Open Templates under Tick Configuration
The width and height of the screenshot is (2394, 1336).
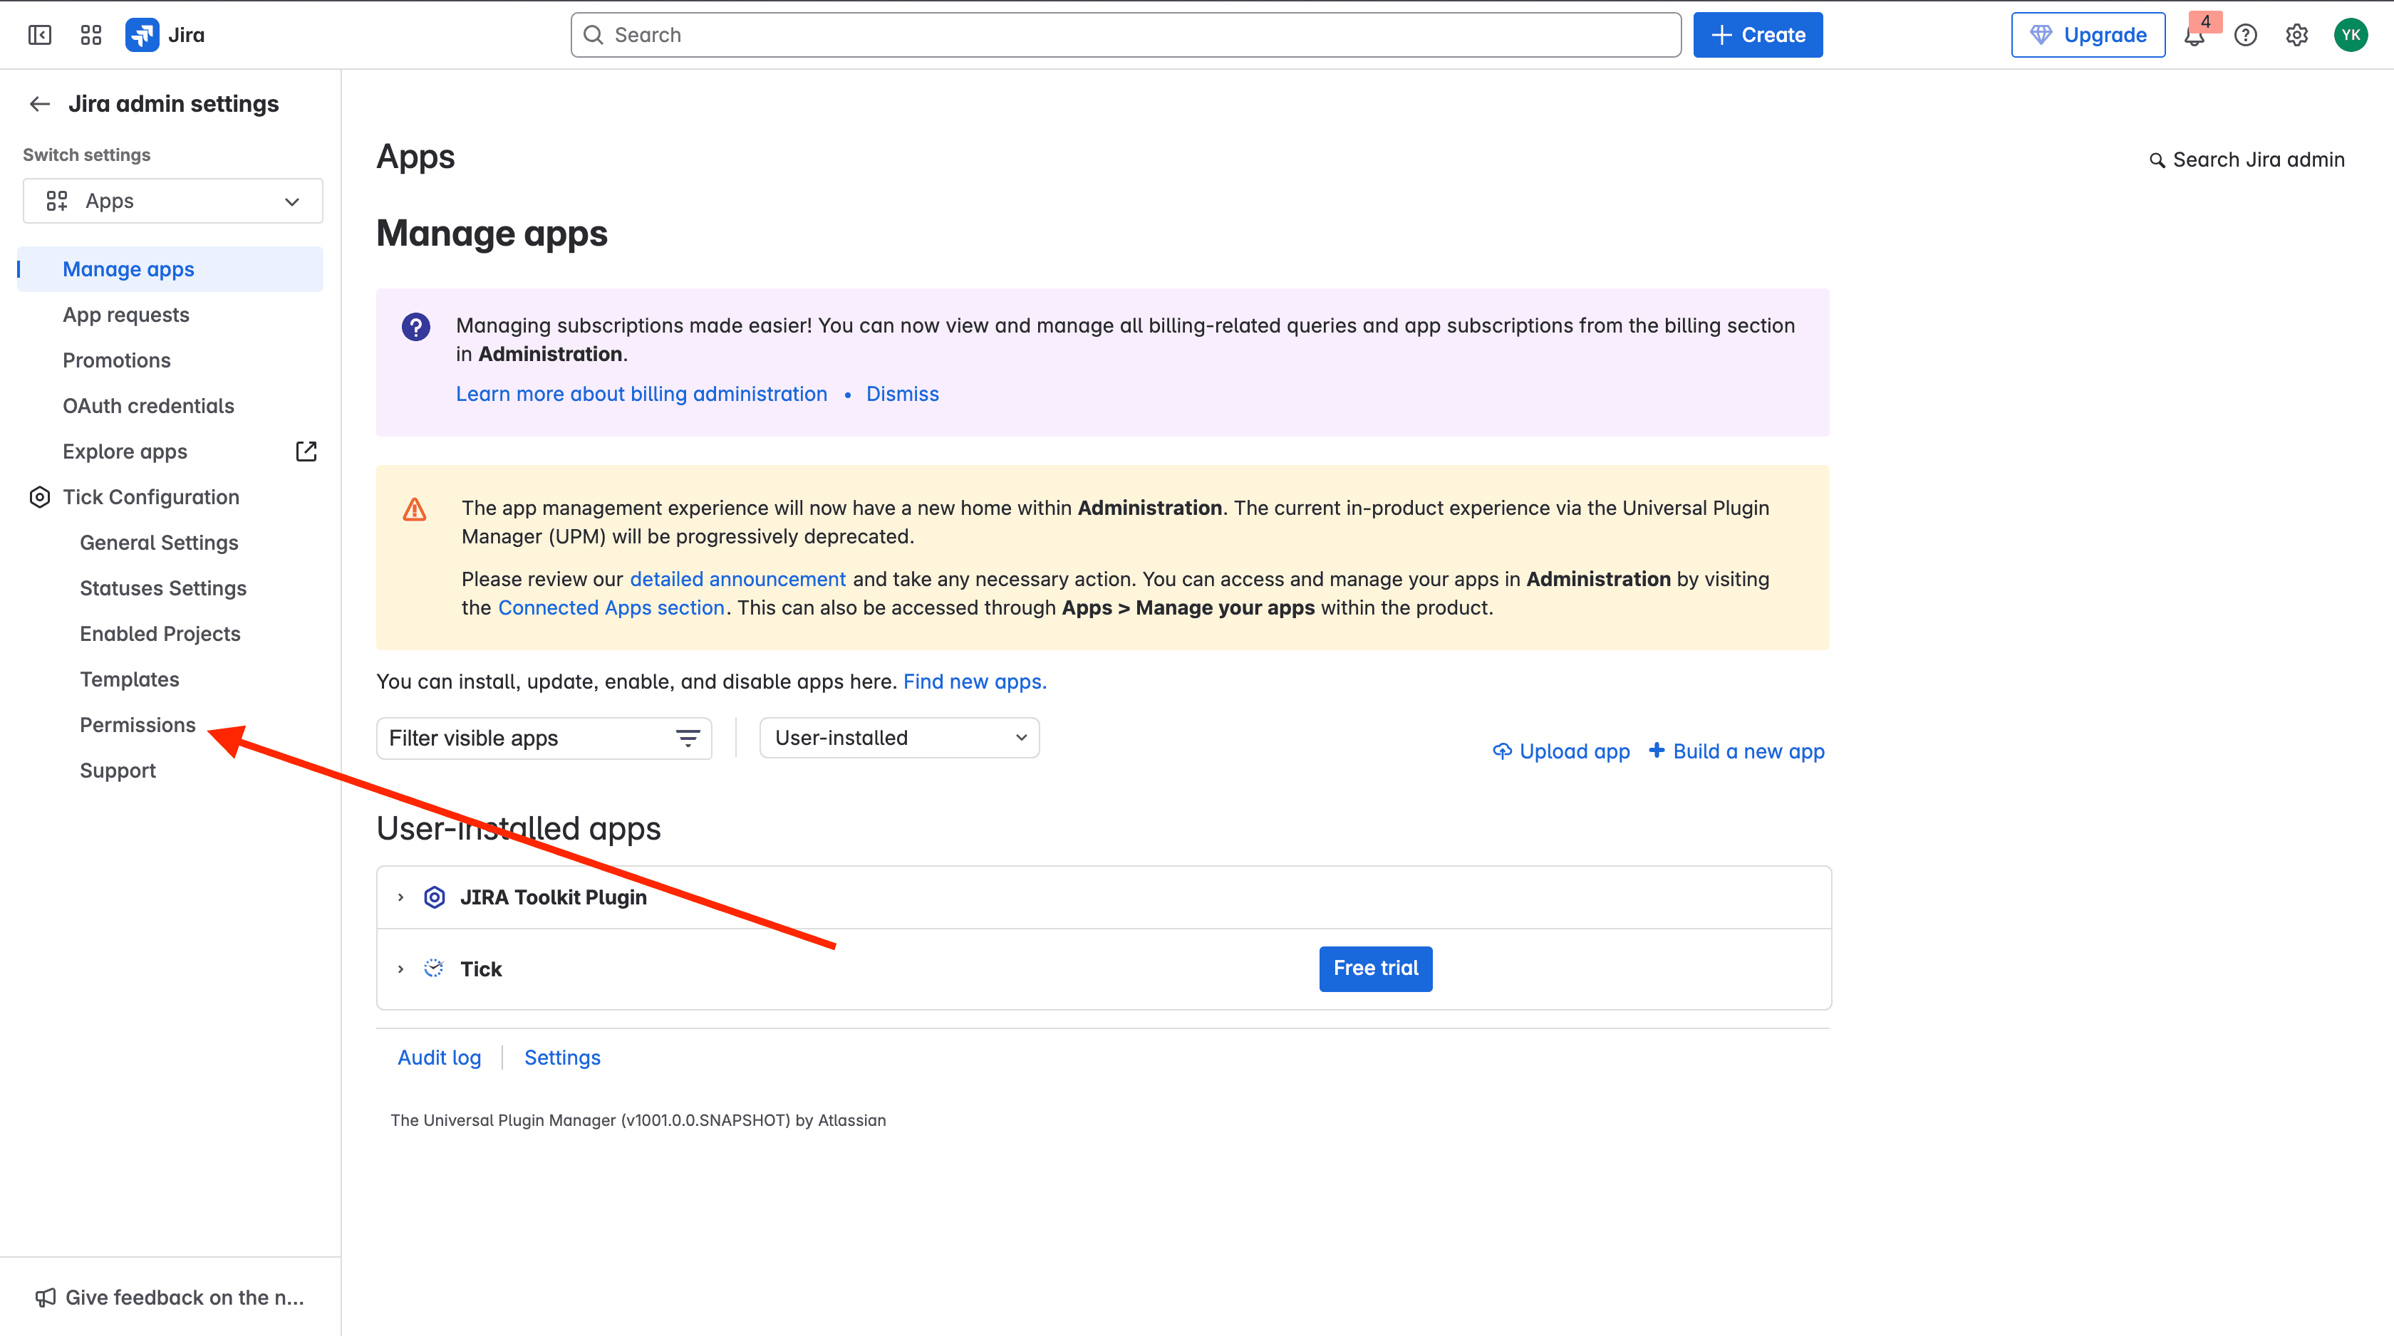tap(129, 679)
